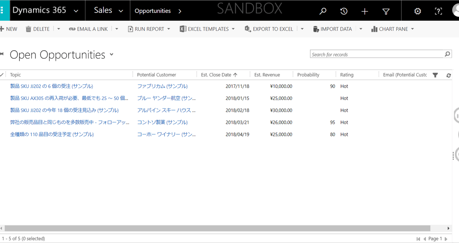Create a record with the NEW button
Image resolution: width=459 pixels, height=243 pixels.
(9, 29)
